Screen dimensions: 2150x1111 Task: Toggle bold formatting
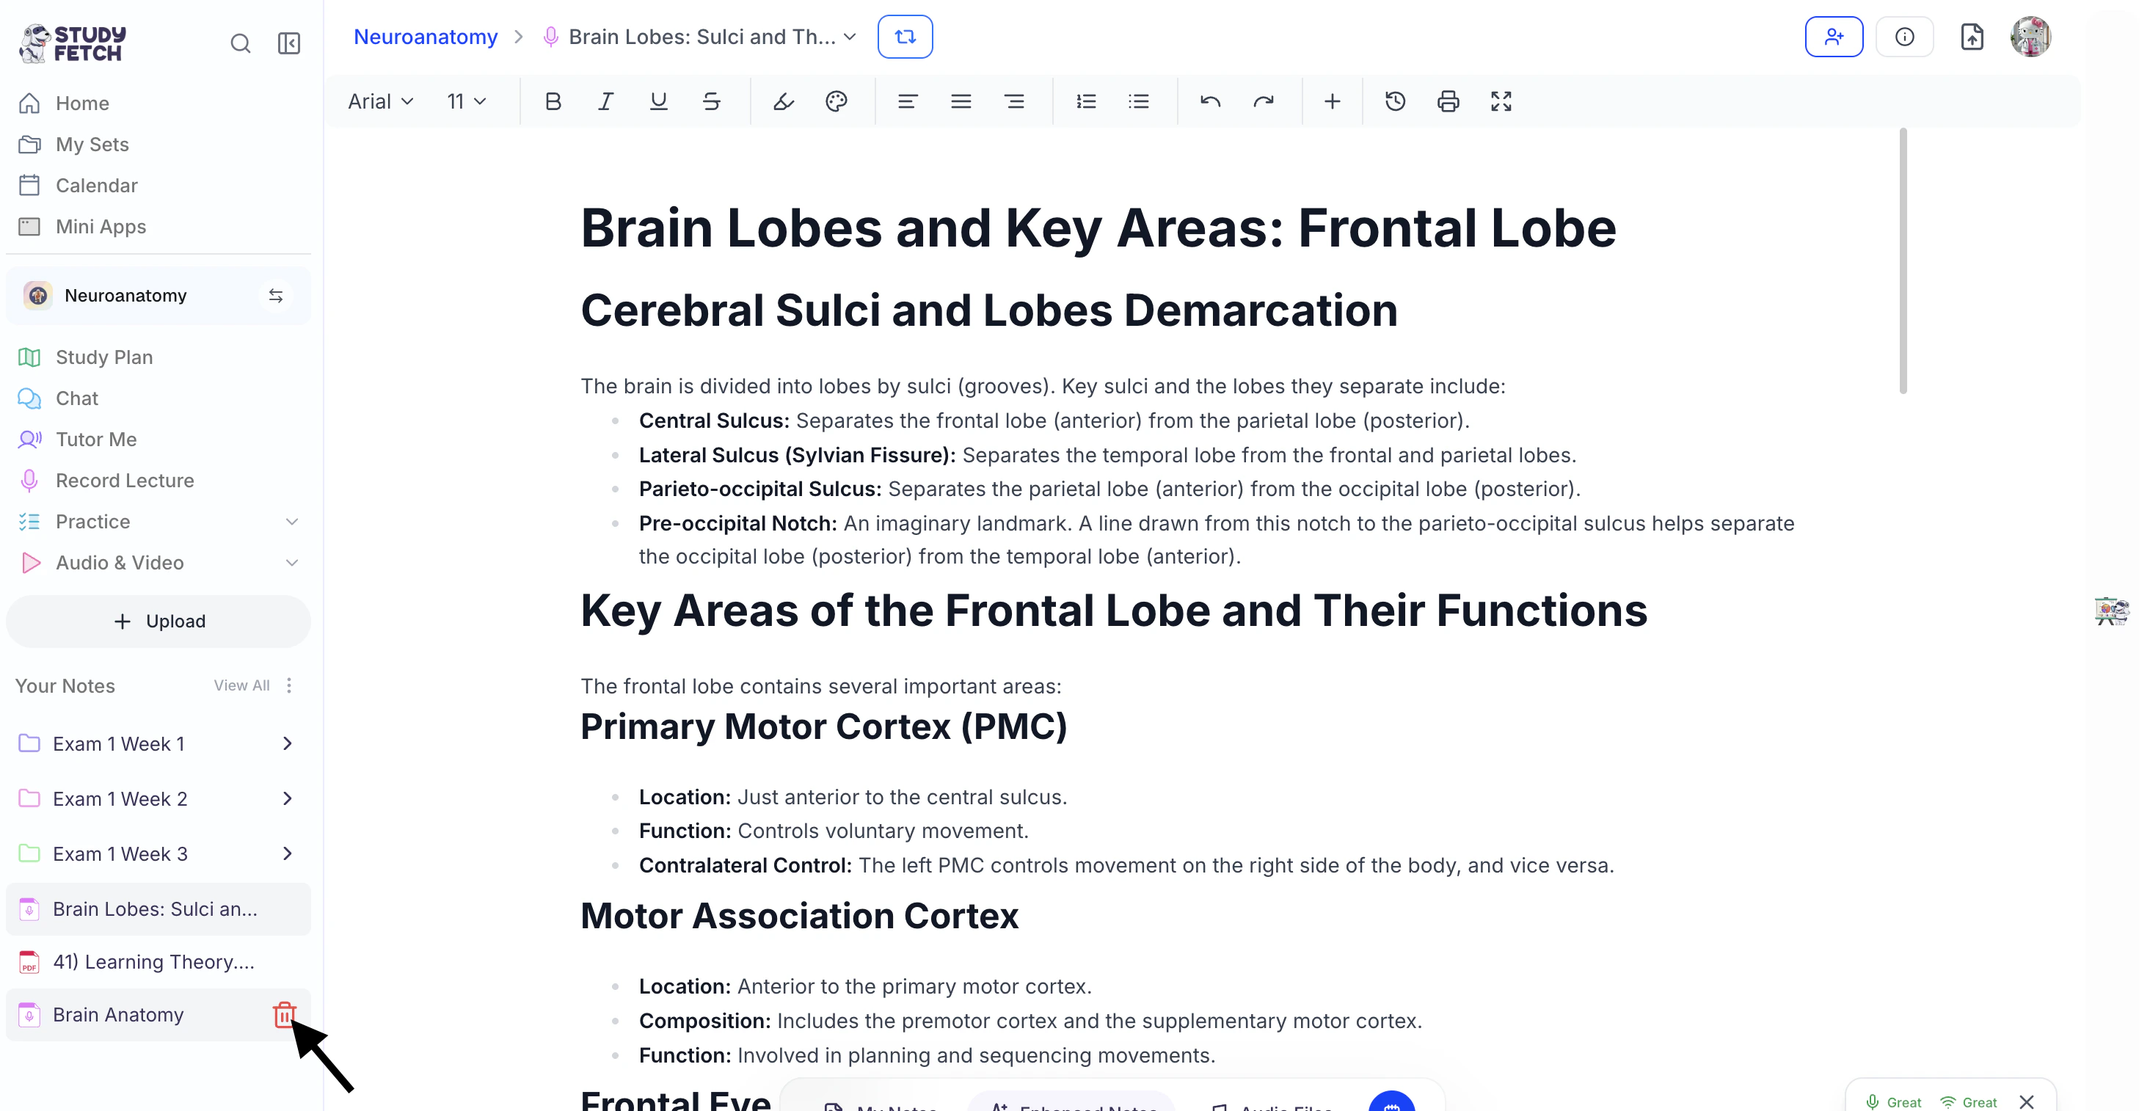point(553,101)
